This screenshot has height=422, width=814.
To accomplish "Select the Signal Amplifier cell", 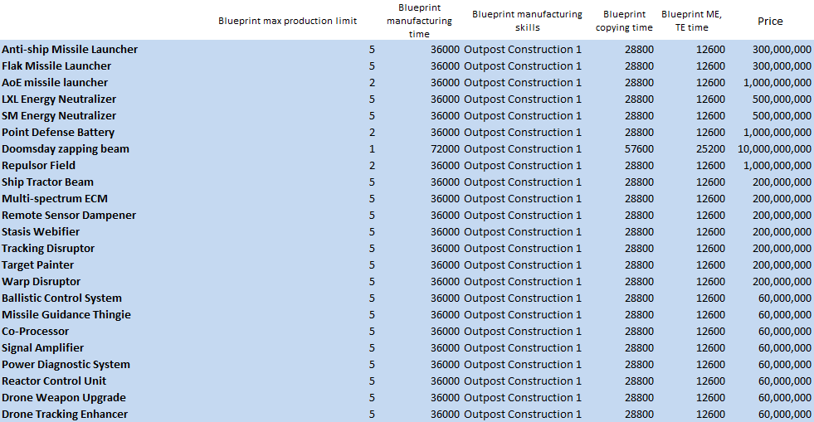I will [x=42, y=348].
